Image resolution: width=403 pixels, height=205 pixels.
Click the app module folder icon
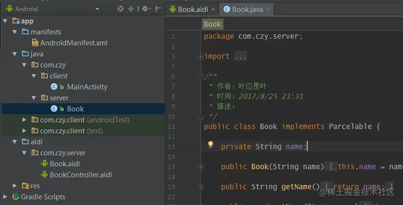point(16,21)
